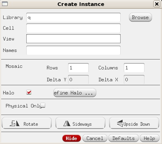The width and height of the screenshot is (162, 144).
Task: Click the Delta X field
Action: (x=134, y=79)
